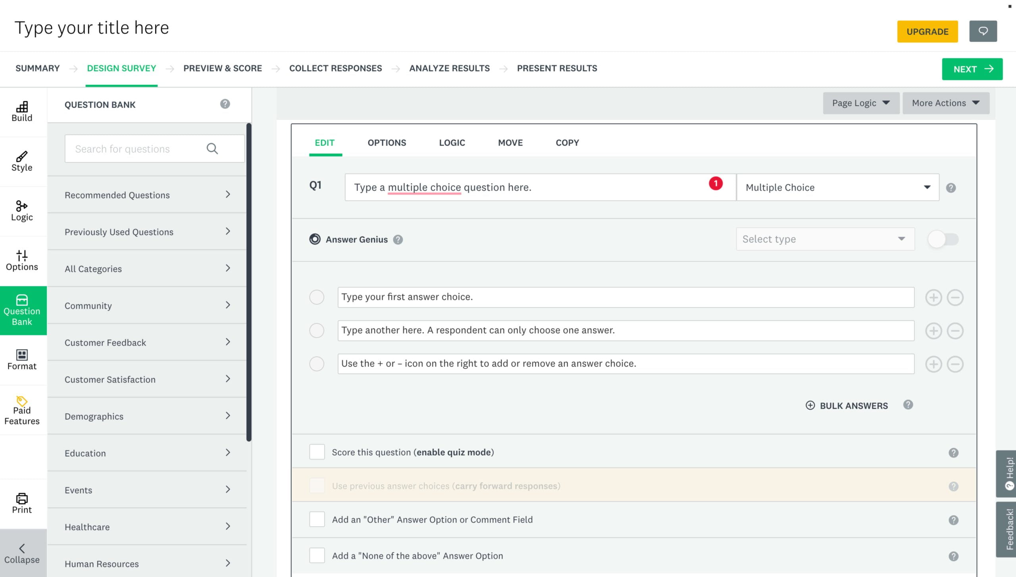The height and width of the screenshot is (577, 1016).
Task: Switch to the LOGIC tab
Action: click(x=452, y=142)
